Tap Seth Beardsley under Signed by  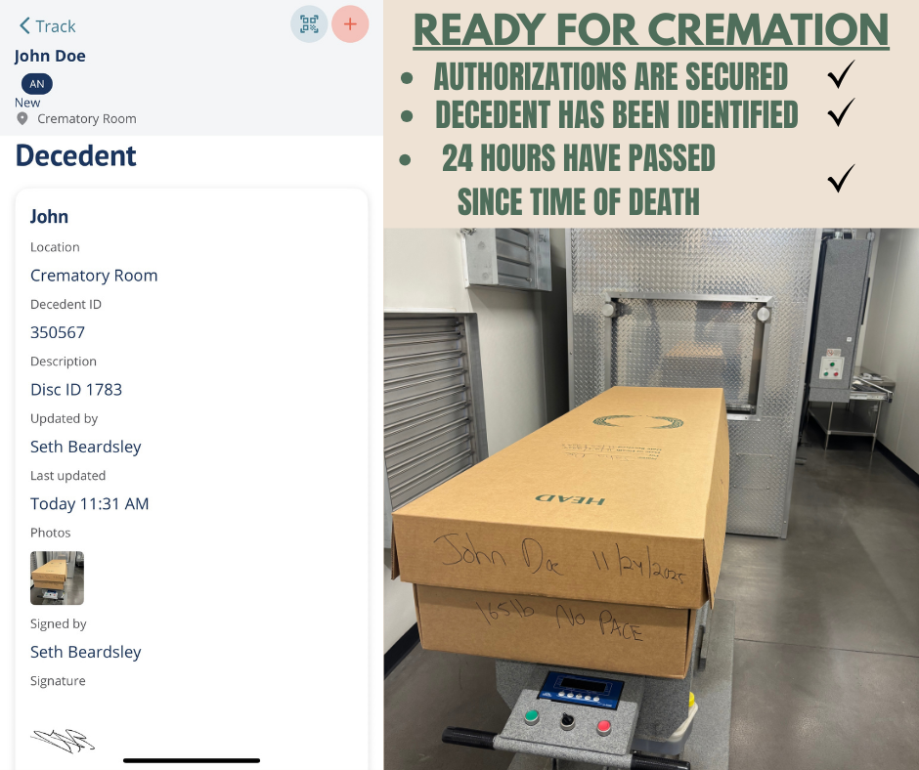[86, 652]
